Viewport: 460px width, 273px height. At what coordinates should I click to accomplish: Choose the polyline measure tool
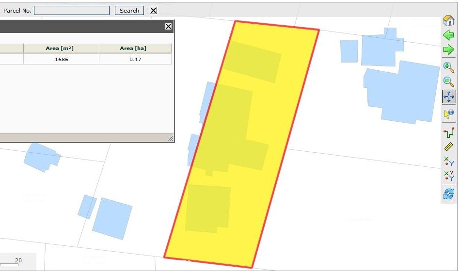point(448,132)
